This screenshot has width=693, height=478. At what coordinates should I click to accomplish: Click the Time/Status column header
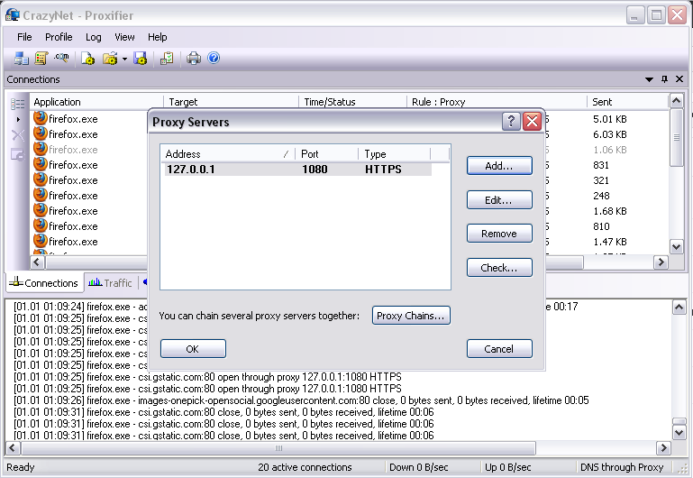point(352,102)
